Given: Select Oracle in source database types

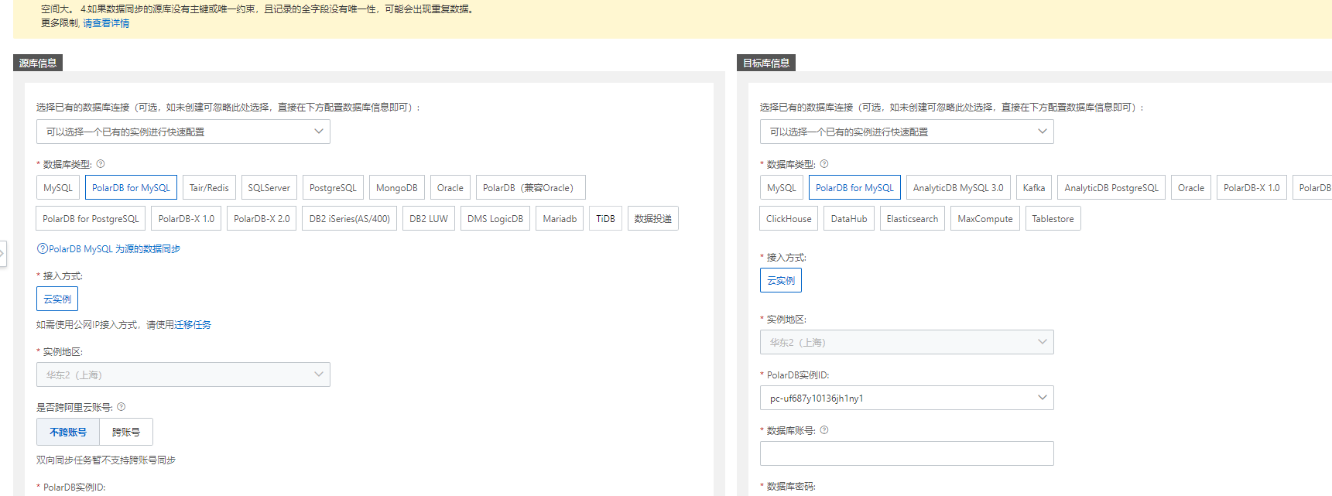Looking at the screenshot, I should click(x=450, y=188).
